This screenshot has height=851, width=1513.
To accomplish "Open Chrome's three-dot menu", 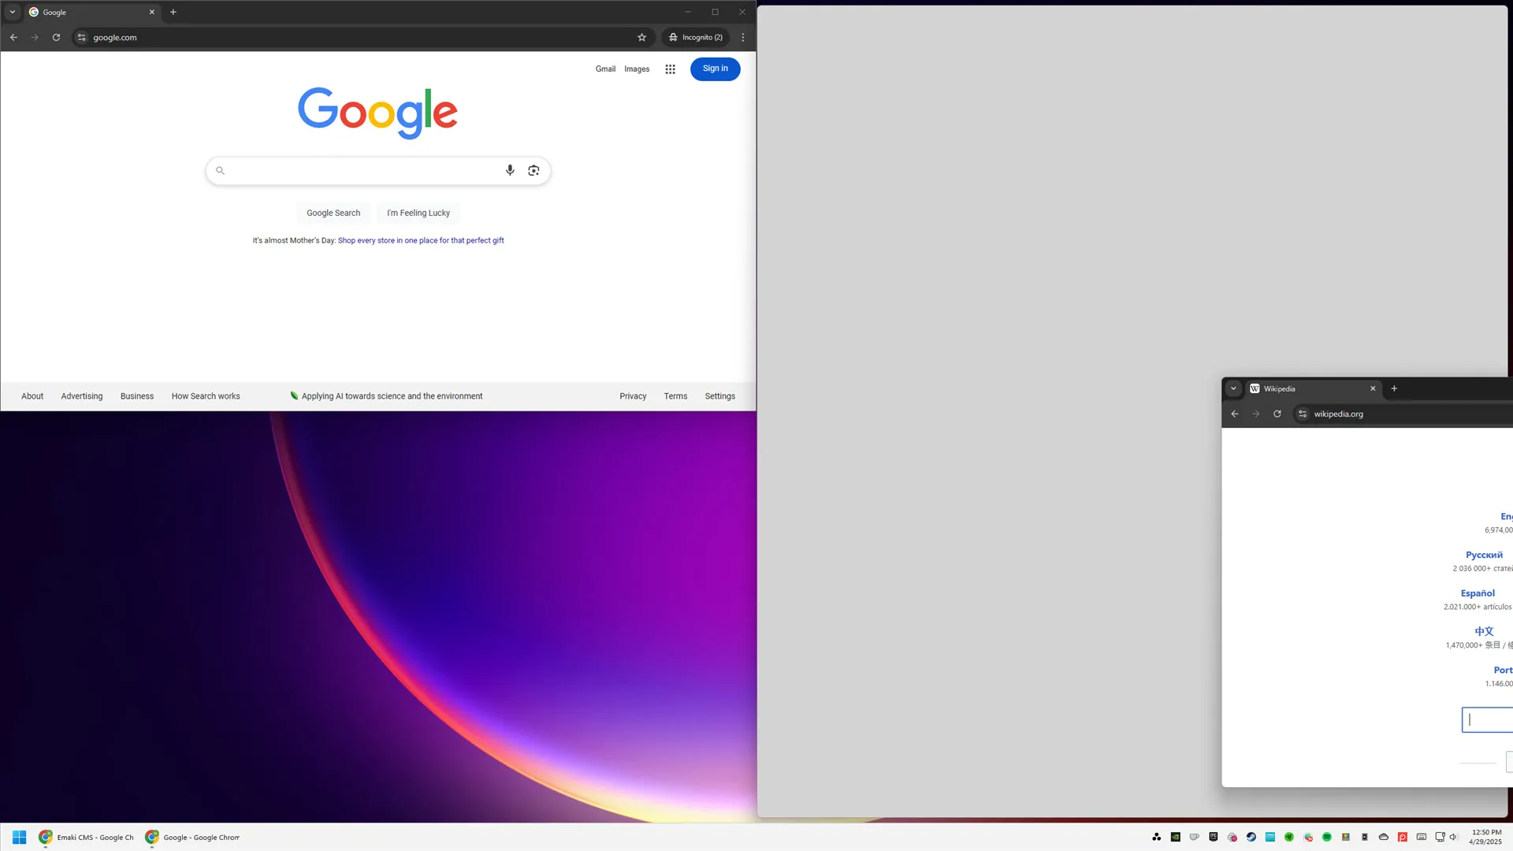I will [742, 37].
